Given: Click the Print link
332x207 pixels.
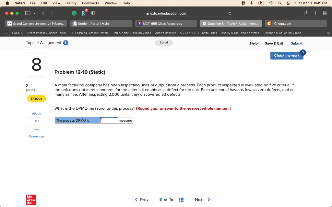Looking at the screenshot, I should pos(36,129).
